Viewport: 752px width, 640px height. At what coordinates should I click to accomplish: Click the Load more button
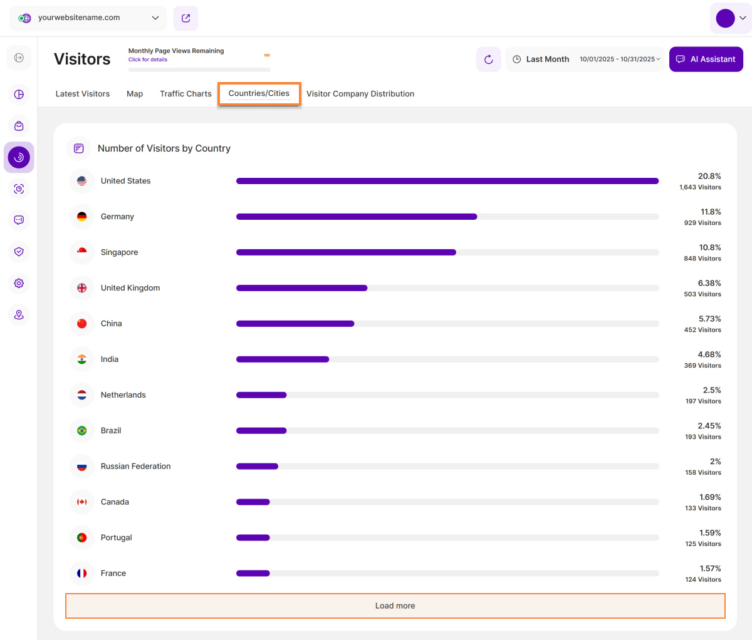click(x=395, y=606)
